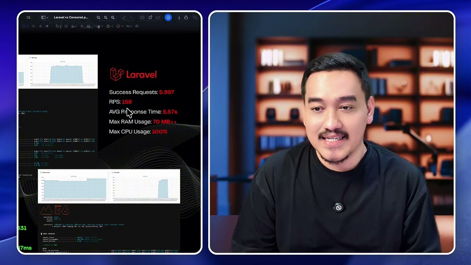The image size is (471, 265).
Task: Click the Max RAM Usage: 70 MB++ line
Action: 143,121
